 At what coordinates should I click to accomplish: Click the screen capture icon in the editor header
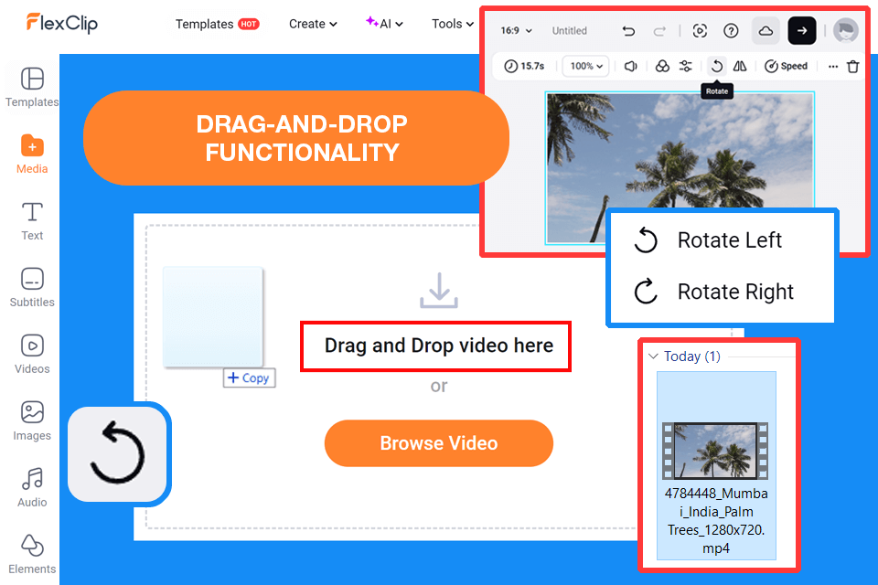700,31
